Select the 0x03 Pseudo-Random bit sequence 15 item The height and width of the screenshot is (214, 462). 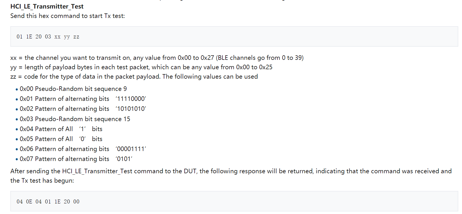coord(75,119)
